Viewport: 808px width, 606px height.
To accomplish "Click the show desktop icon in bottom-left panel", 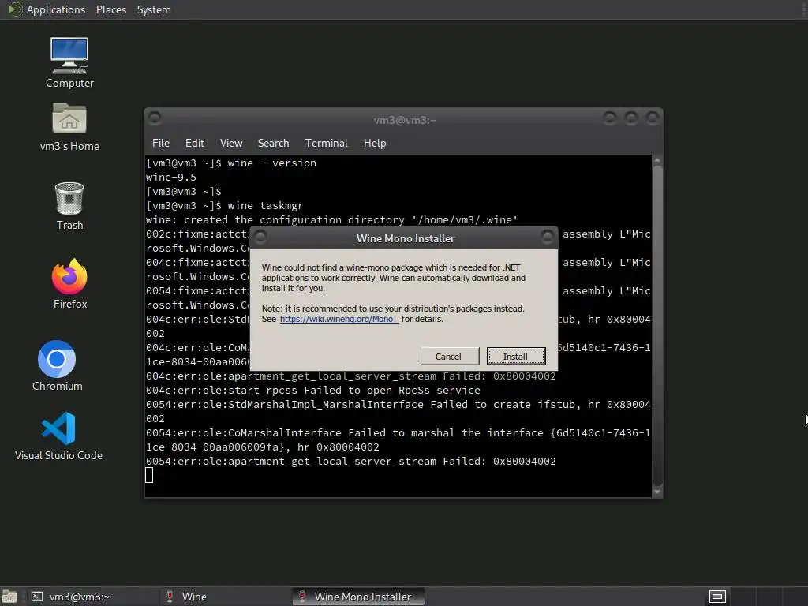I will (x=9, y=597).
